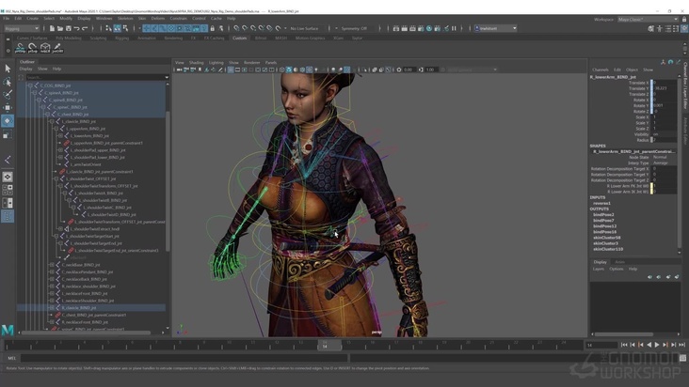This screenshot has width=689, height=387.
Task: Choose the Move tool in toolbox
Action: 8,107
